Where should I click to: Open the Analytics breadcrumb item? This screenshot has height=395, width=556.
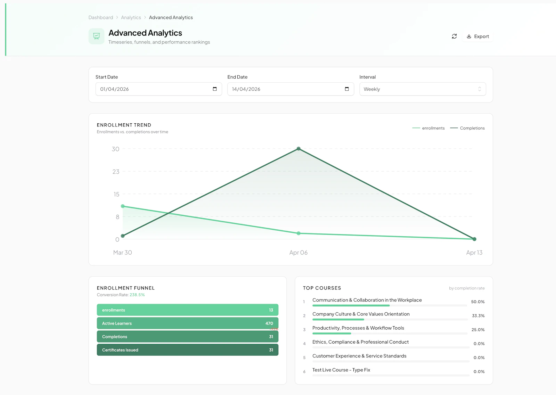[131, 17]
